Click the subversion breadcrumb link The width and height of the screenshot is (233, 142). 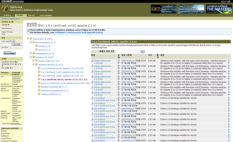pos(14,19)
